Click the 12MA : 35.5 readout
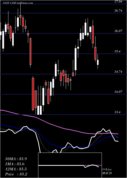Screen dimensions: 127x178 click(16, 169)
